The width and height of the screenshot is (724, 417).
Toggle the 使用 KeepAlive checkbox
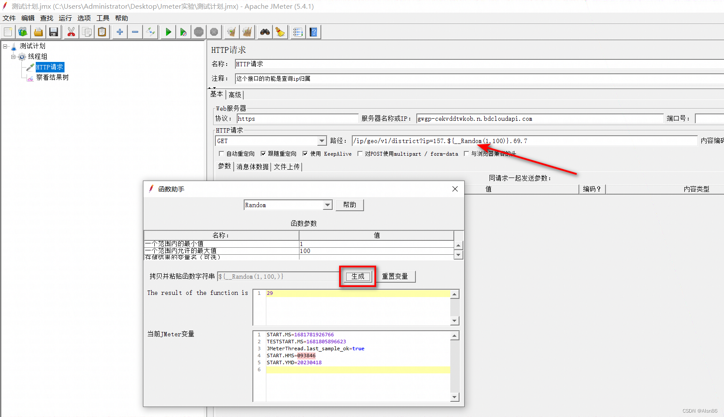point(305,154)
